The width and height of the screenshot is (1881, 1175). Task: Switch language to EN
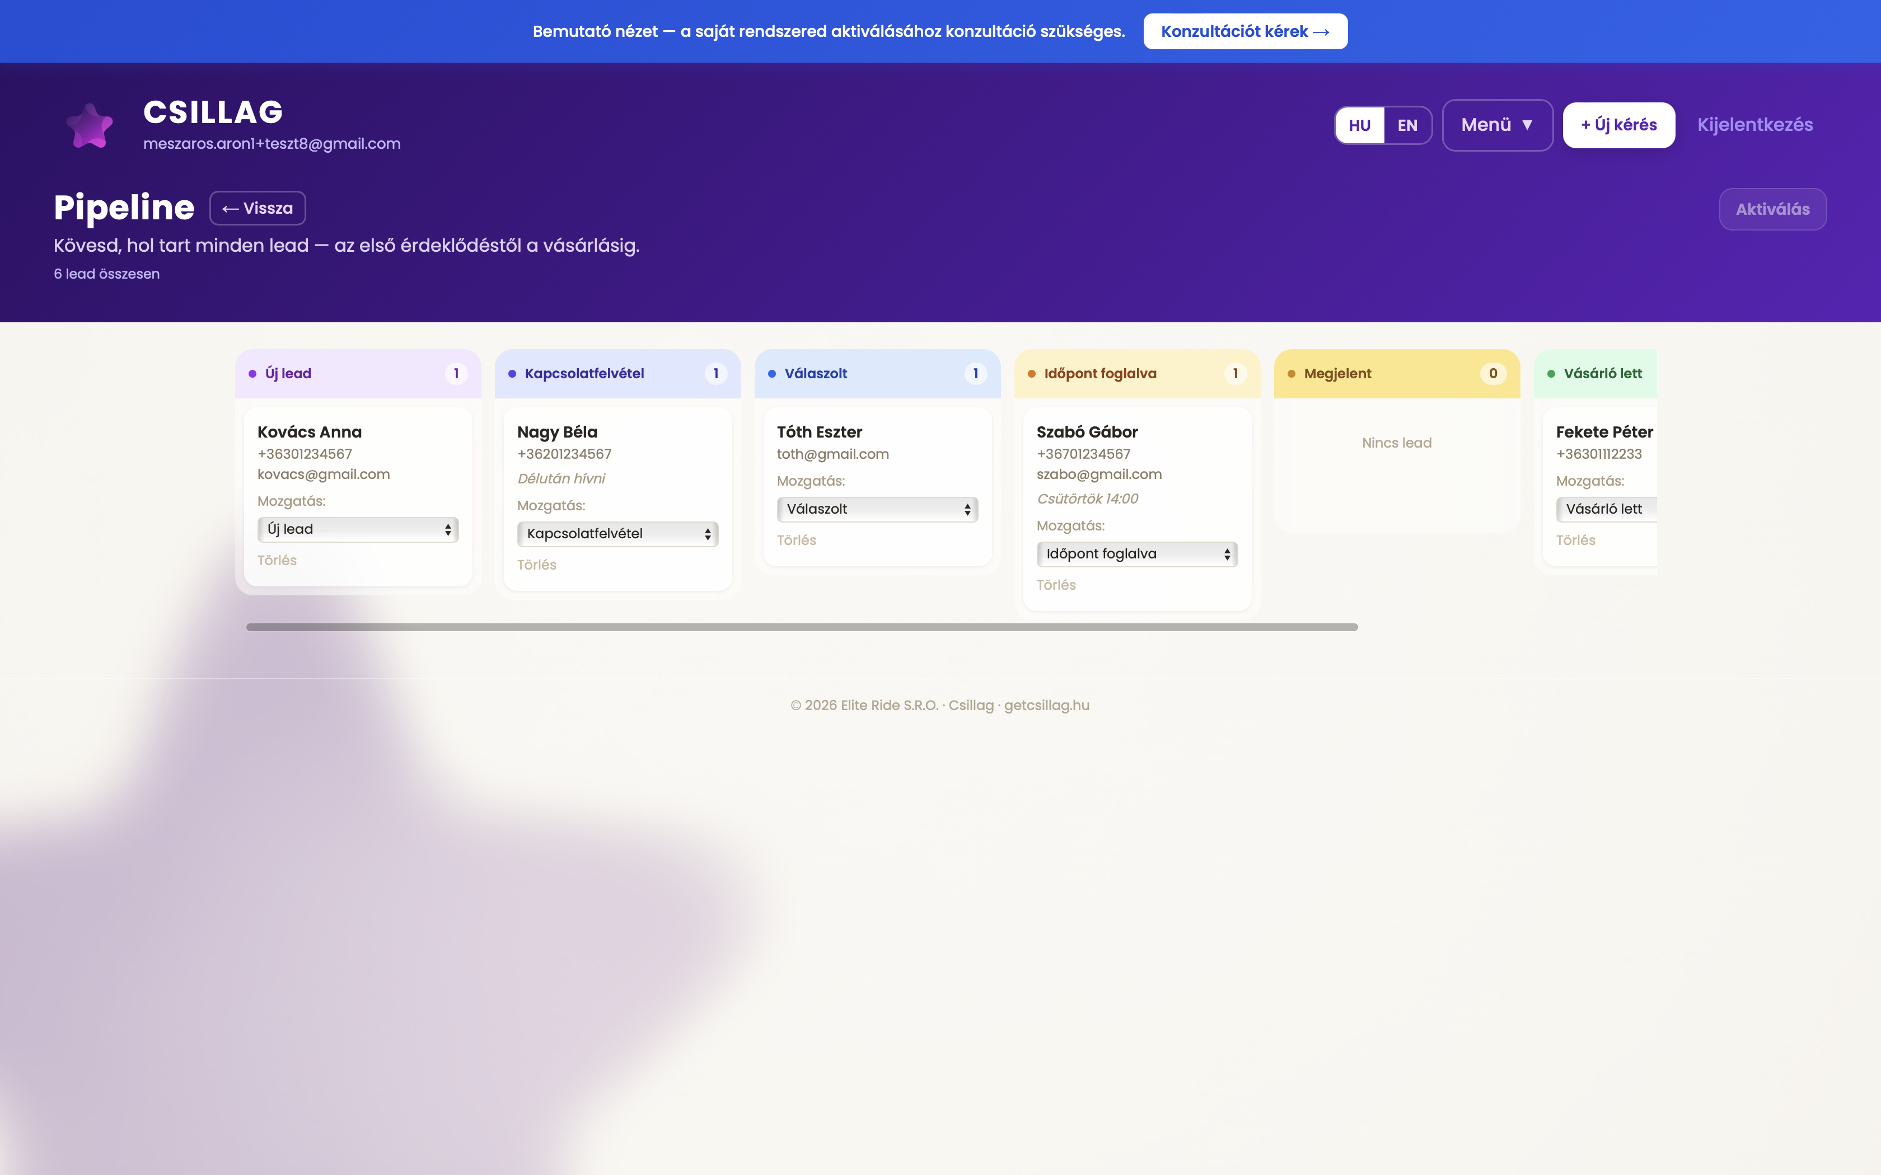coord(1407,125)
